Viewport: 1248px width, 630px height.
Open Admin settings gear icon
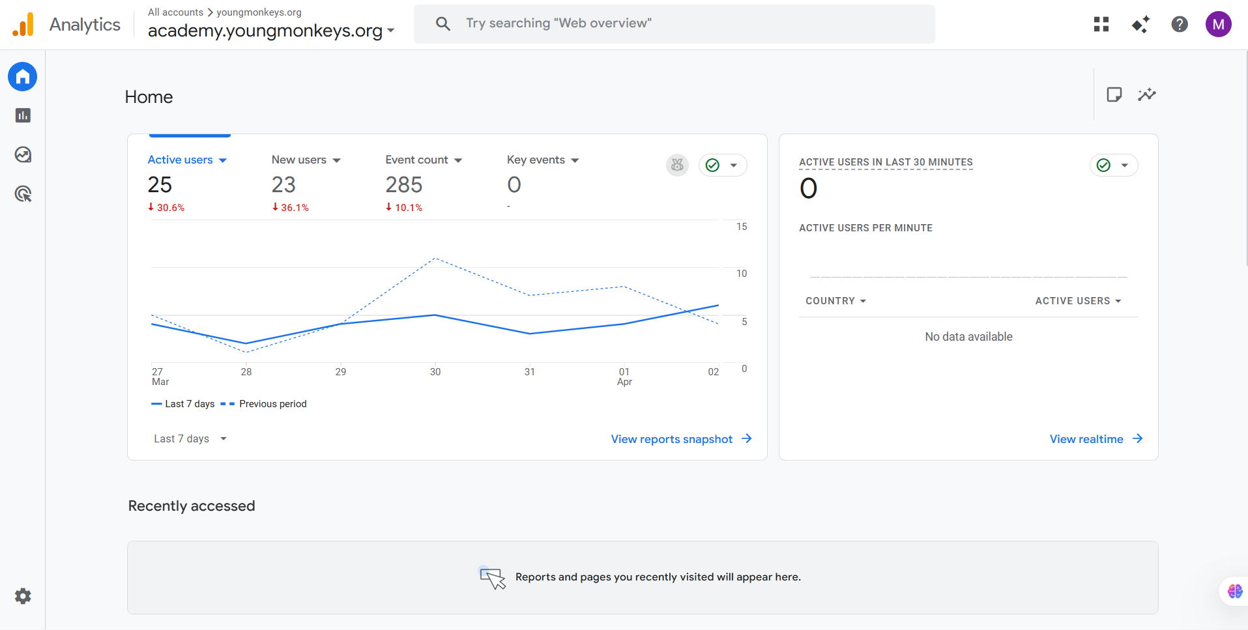tap(23, 596)
